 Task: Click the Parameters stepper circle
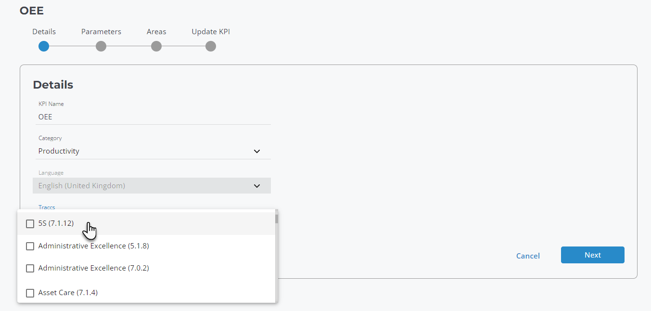(101, 46)
